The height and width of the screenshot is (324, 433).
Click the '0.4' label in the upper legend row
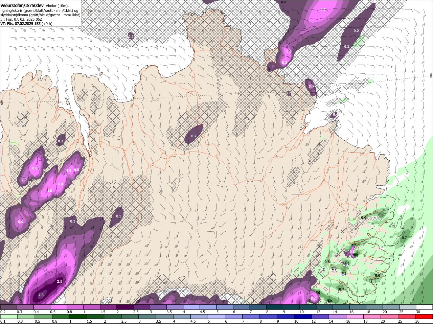click(x=36, y=311)
